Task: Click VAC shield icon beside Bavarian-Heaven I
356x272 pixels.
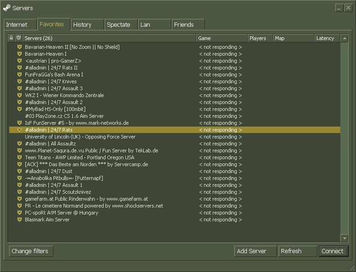Action: [19, 54]
